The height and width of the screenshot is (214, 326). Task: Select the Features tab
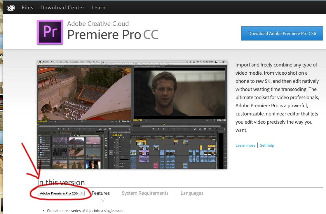pos(101,193)
